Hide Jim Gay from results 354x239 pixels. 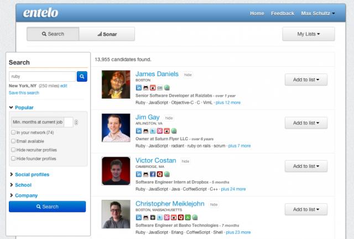[169, 118]
